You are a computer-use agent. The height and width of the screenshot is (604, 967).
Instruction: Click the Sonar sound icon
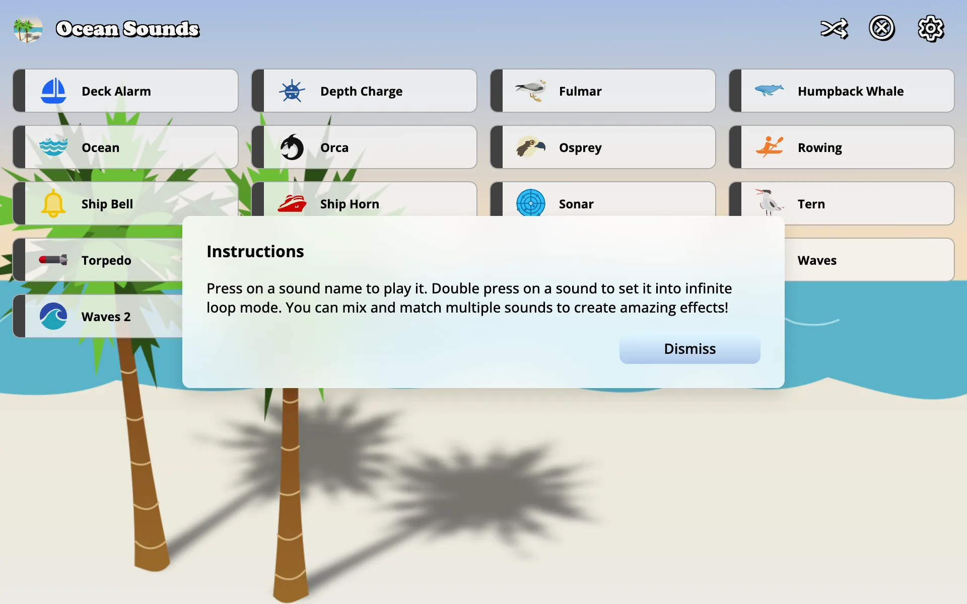point(530,202)
